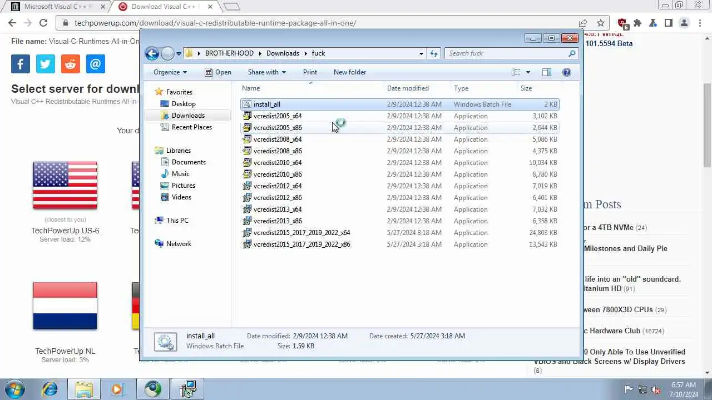Click the BROTHERHOOD segment in the address bar
Screen dimensions: 712x400
(x=229, y=53)
